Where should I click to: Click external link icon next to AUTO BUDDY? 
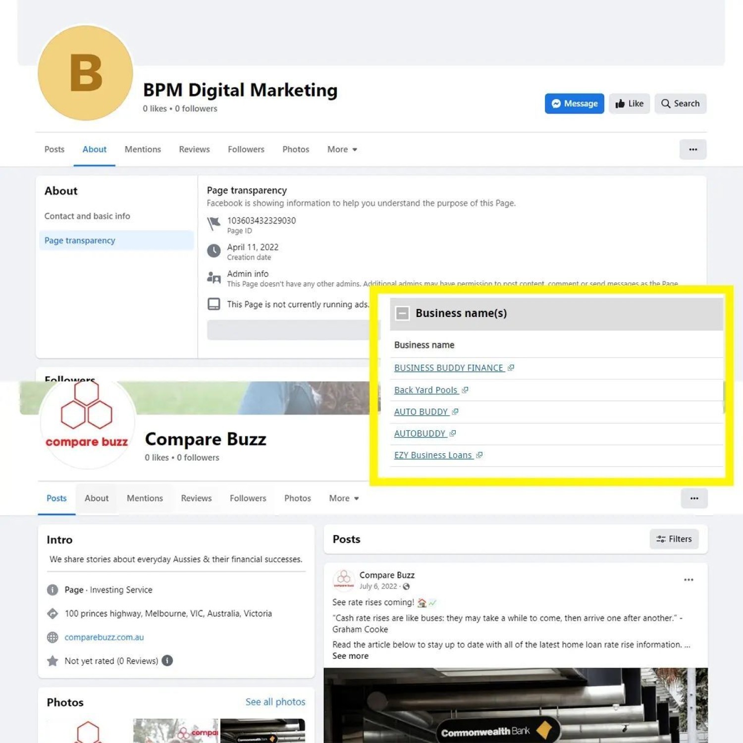pyautogui.click(x=455, y=412)
